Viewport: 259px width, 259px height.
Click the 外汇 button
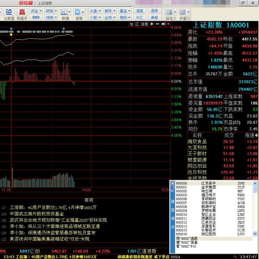tap(139, 17)
